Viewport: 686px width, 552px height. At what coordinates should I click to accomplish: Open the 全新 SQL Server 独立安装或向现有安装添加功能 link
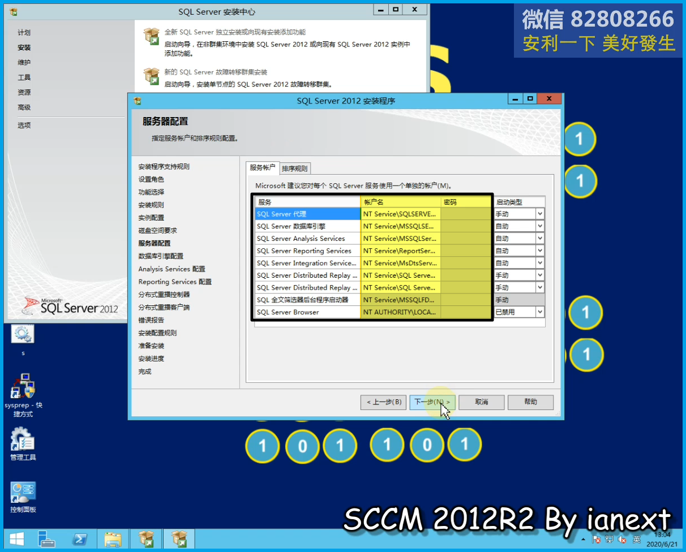[235, 32]
